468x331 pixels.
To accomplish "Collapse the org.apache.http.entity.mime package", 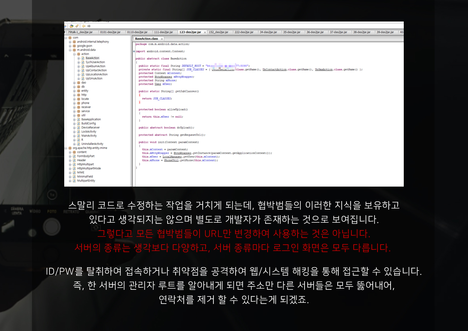I will (x=66, y=148).
